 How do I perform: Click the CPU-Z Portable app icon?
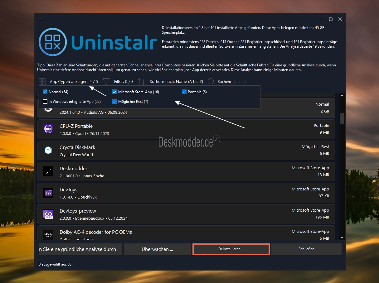(48, 129)
